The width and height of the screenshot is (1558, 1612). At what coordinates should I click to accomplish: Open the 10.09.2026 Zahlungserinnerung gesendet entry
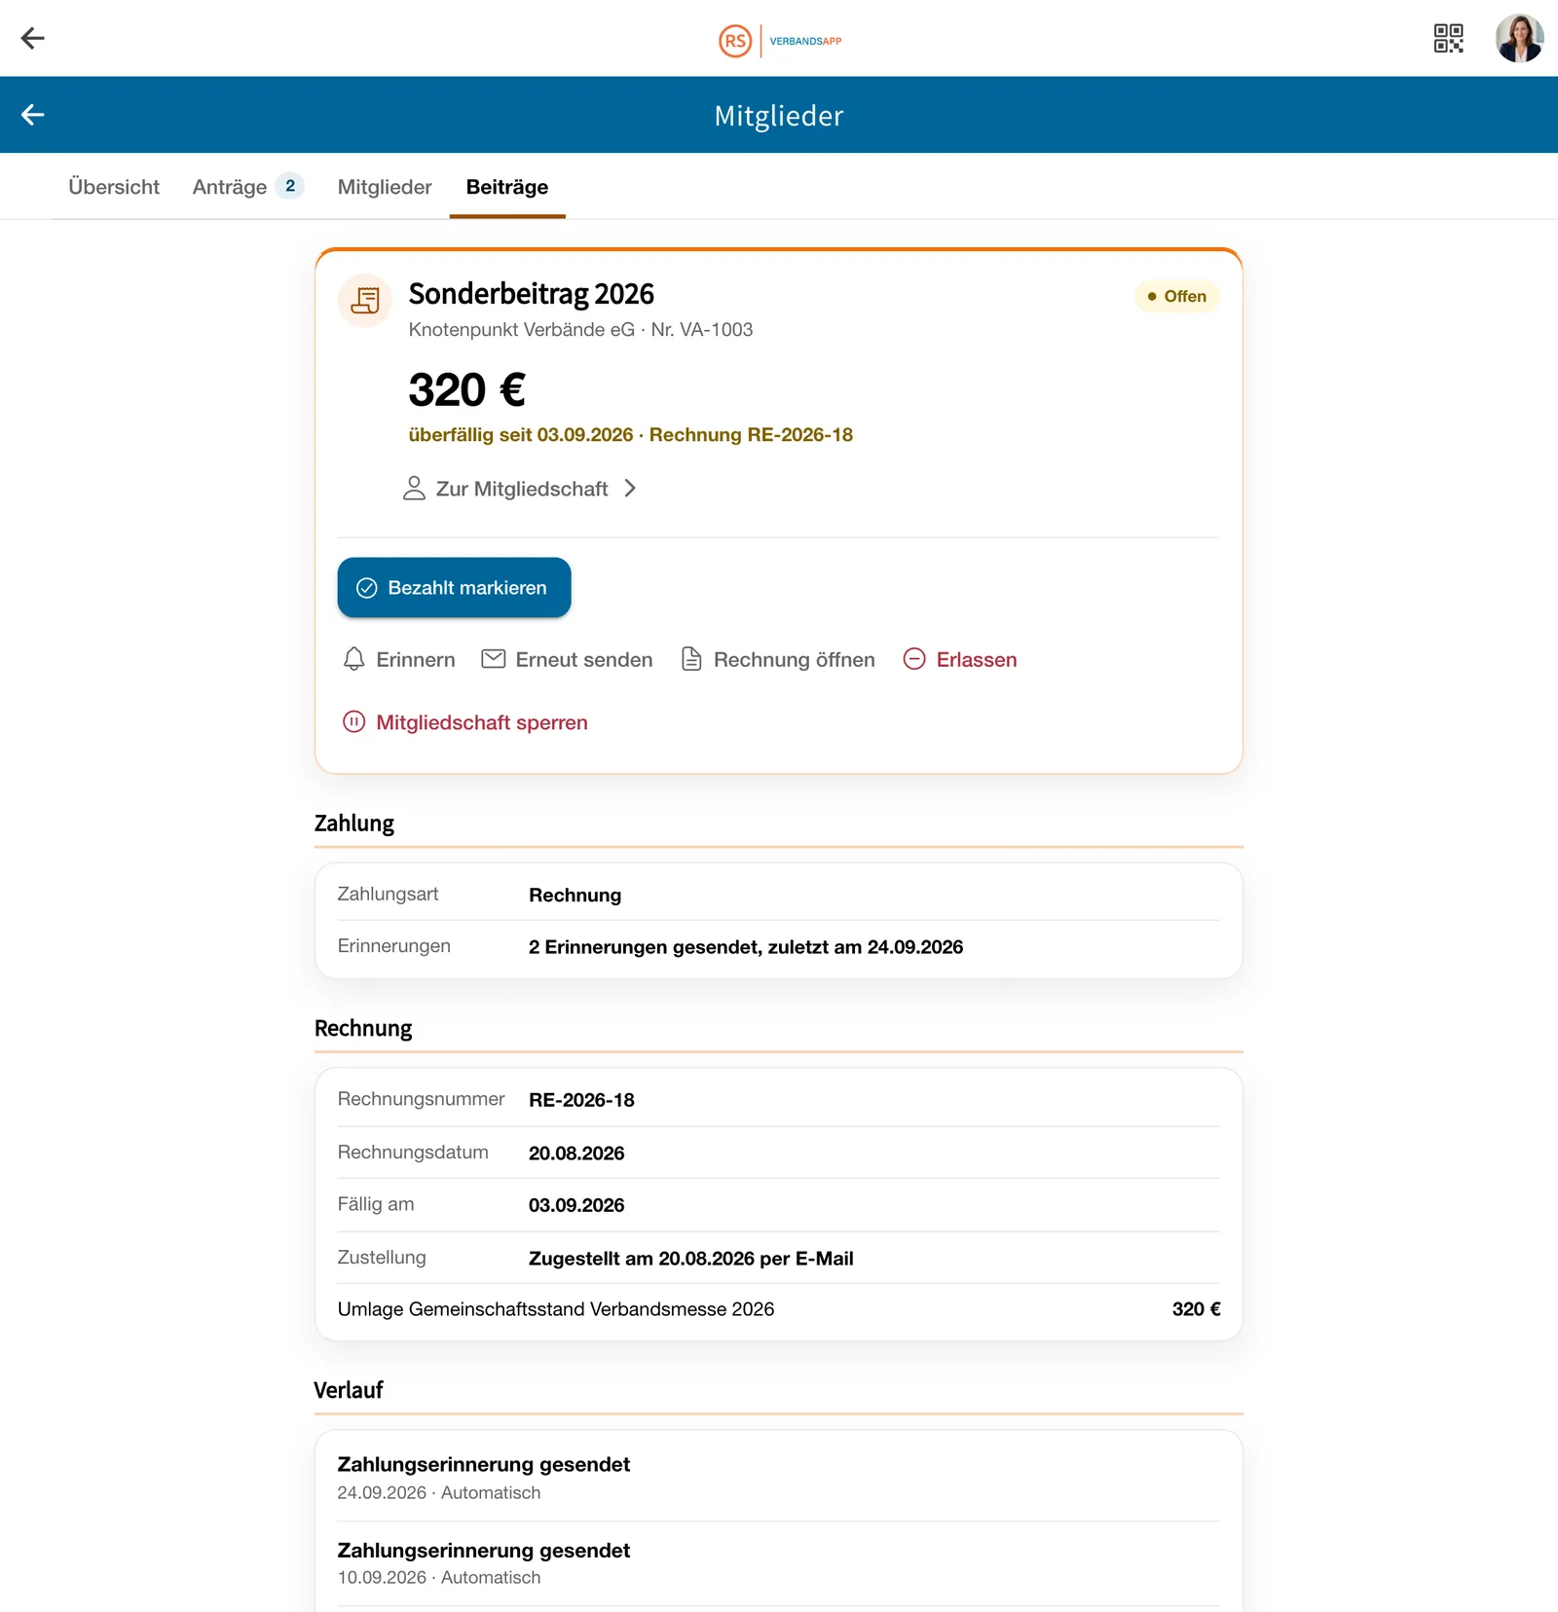tap(779, 1563)
